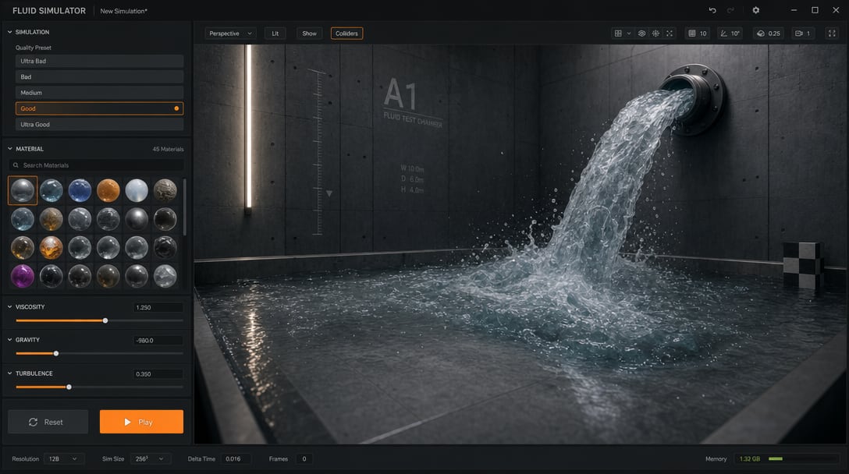Open the Perspective view dropdown
The width and height of the screenshot is (849, 474).
[230, 34]
